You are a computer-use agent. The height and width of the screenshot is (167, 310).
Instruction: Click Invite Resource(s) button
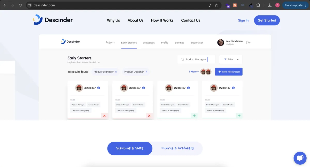(229, 72)
